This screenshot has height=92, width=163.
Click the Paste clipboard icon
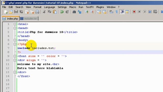click(55, 12)
